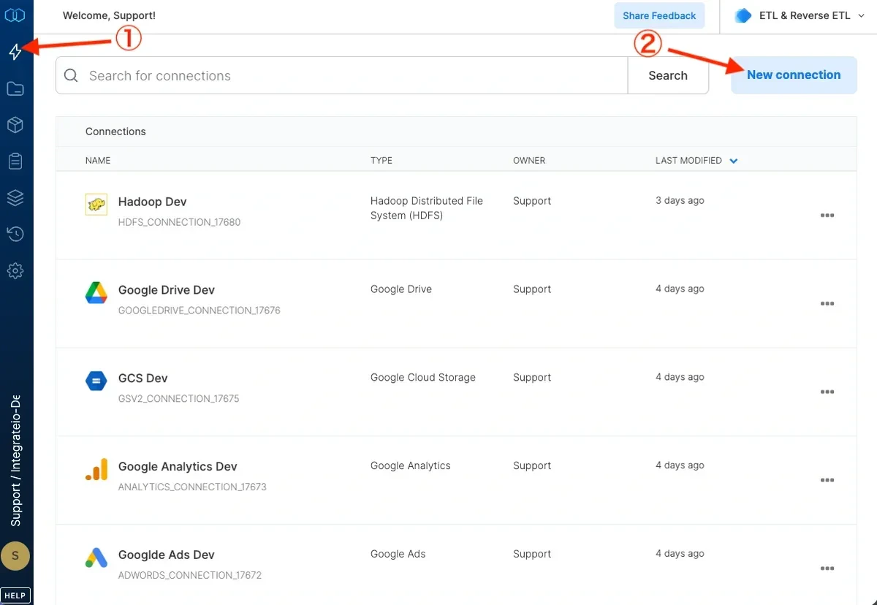Open the Google Analytics Dev connection name
This screenshot has height=605, width=877.
[178, 467]
